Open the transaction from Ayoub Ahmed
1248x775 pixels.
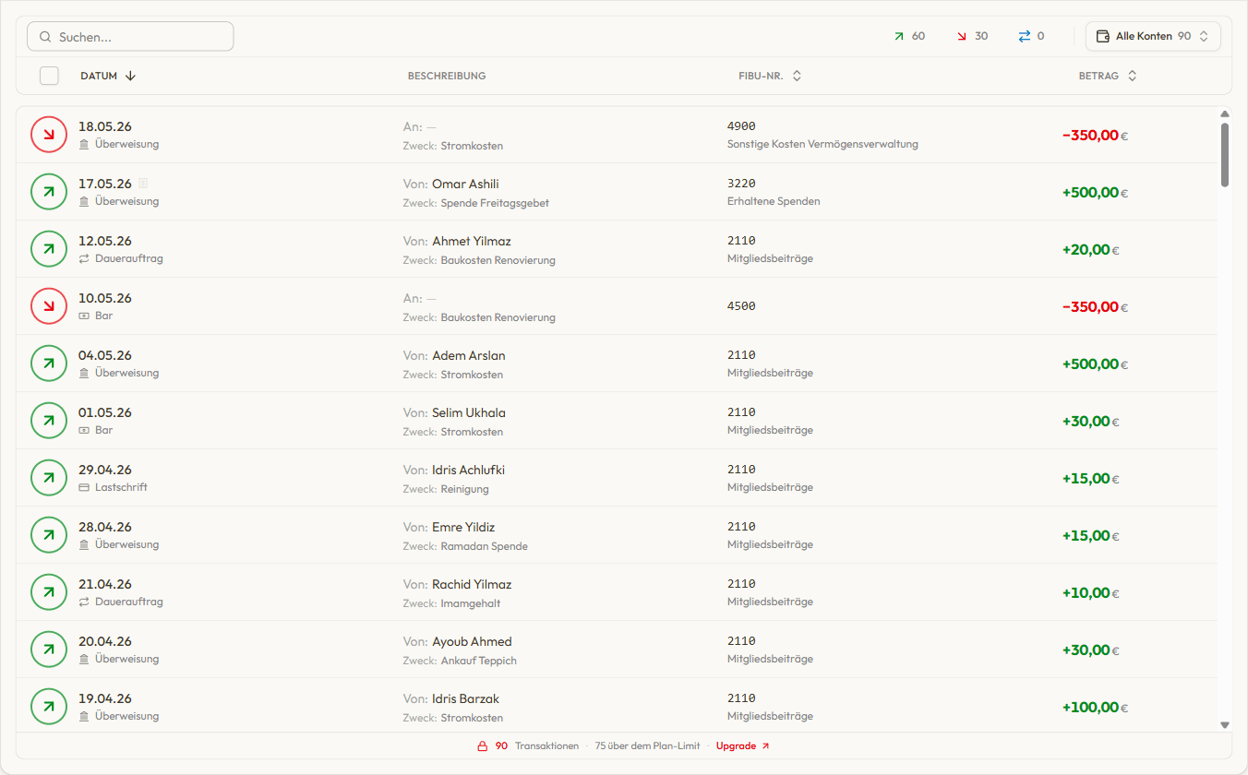tap(617, 650)
